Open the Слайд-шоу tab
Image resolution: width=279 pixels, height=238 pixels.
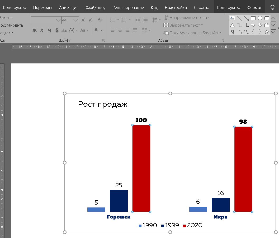[x=96, y=8]
